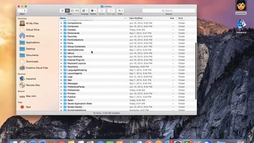Switch to icon view in toolbar
The width and height of the screenshot is (254, 143).
tap(62, 11)
